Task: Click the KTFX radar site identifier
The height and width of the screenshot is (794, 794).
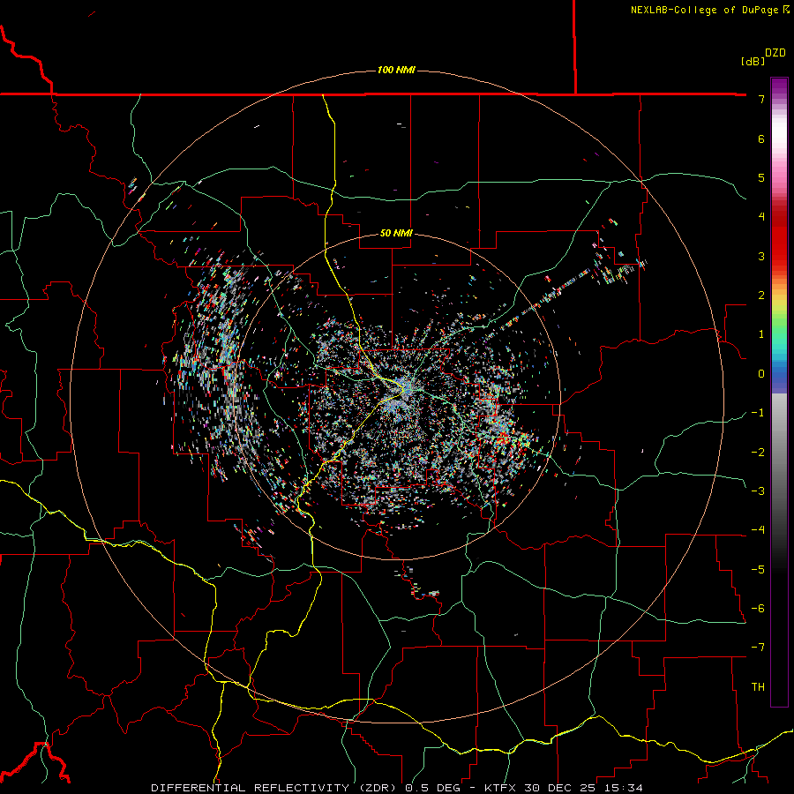Action: point(501,788)
